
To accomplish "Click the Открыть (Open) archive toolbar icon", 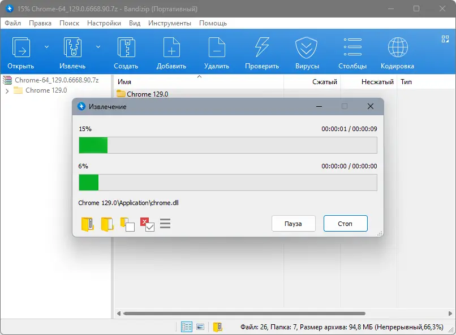I will tap(20, 47).
